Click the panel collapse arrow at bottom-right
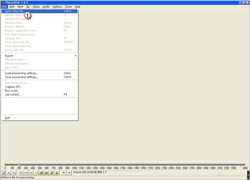 [248, 175]
